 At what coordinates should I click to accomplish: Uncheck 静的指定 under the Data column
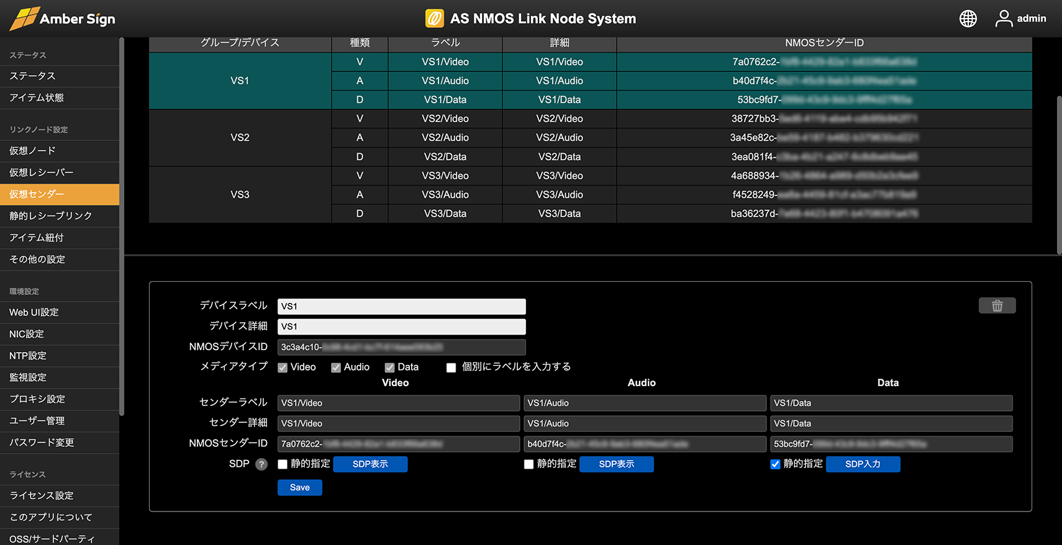(775, 464)
